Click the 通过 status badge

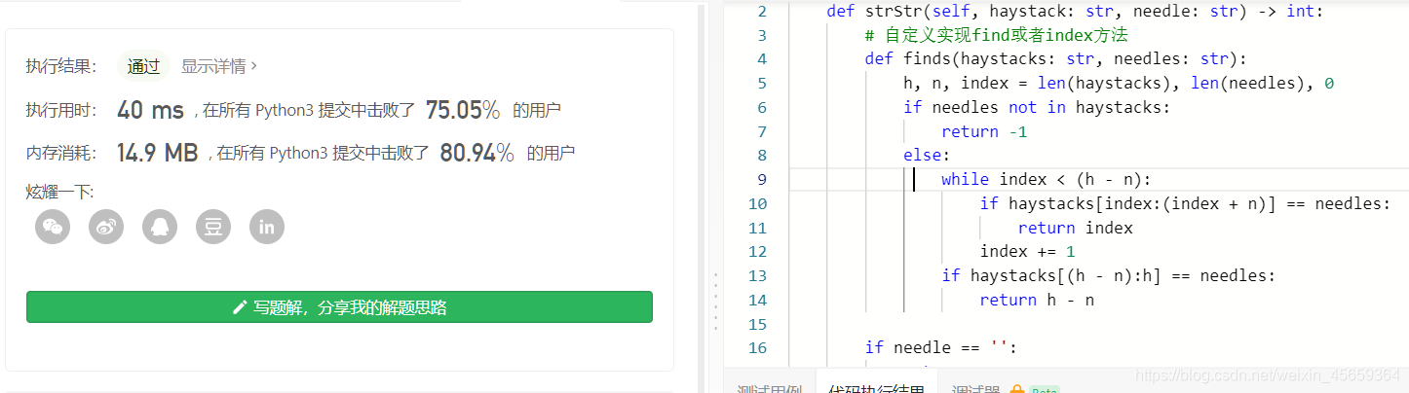143,66
